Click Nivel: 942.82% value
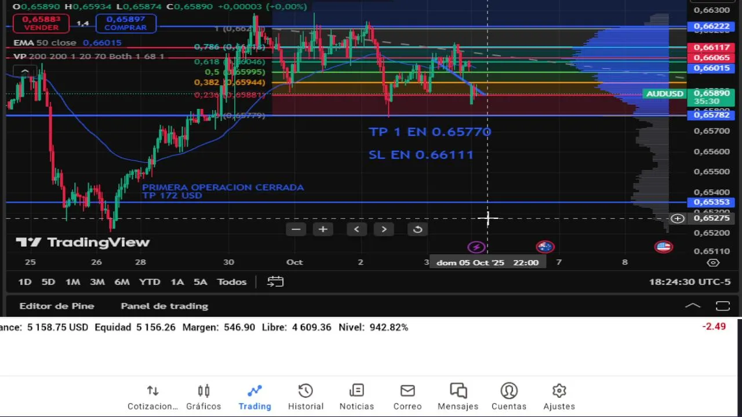The height and width of the screenshot is (417, 742). click(373, 327)
